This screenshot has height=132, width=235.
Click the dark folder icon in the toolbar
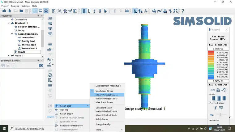(21, 11)
